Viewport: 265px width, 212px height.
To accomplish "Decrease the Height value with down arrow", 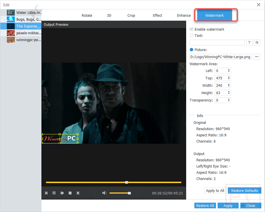I will coord(229,94).
